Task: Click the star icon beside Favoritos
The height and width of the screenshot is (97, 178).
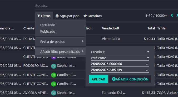Action: click(85, 16)
